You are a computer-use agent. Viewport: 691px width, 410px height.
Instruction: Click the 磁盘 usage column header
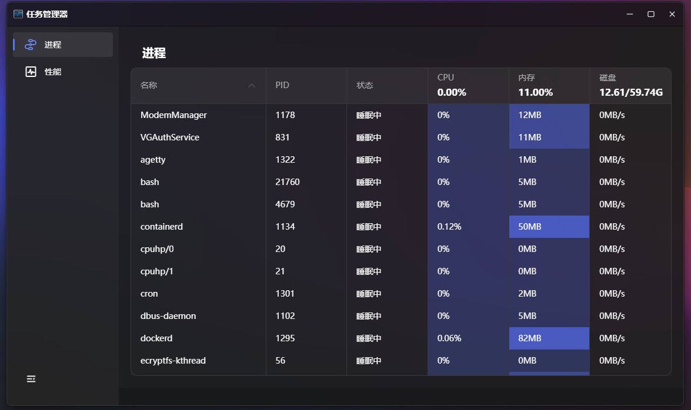pyautogui.click(x=630, y=86)
